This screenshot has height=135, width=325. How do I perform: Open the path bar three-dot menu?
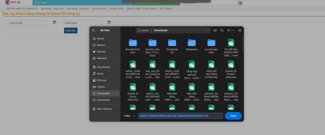click(208, 30)
